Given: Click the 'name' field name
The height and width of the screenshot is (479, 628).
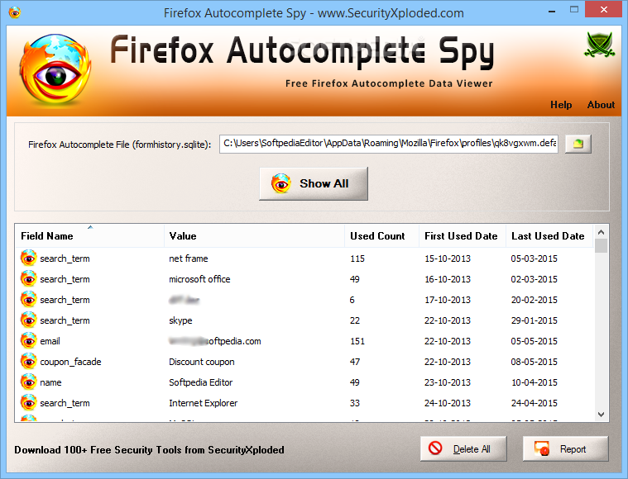Looking at the screenshot, I should [50, 382].
